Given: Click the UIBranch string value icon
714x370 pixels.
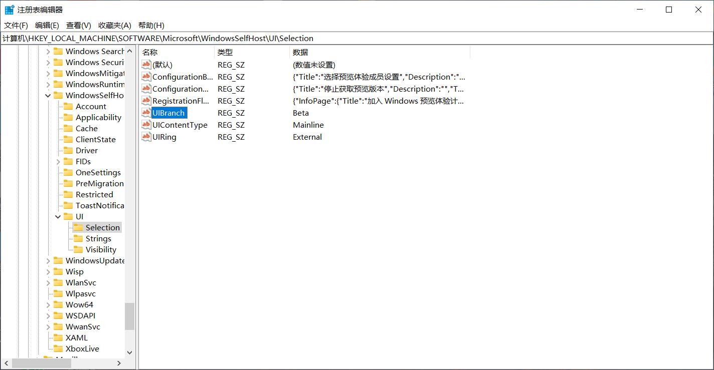Looking at the screenshot, I should pos(146,113).
